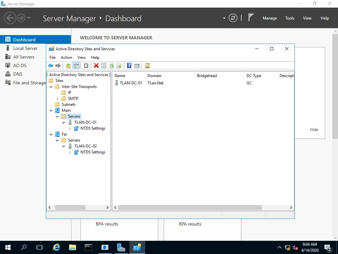Image resolution: width=338 pixels, height=254 pixels.
Task: Click the magnifier Find icon in the AD Sites toolbar
Action: (x=147, y=66)
